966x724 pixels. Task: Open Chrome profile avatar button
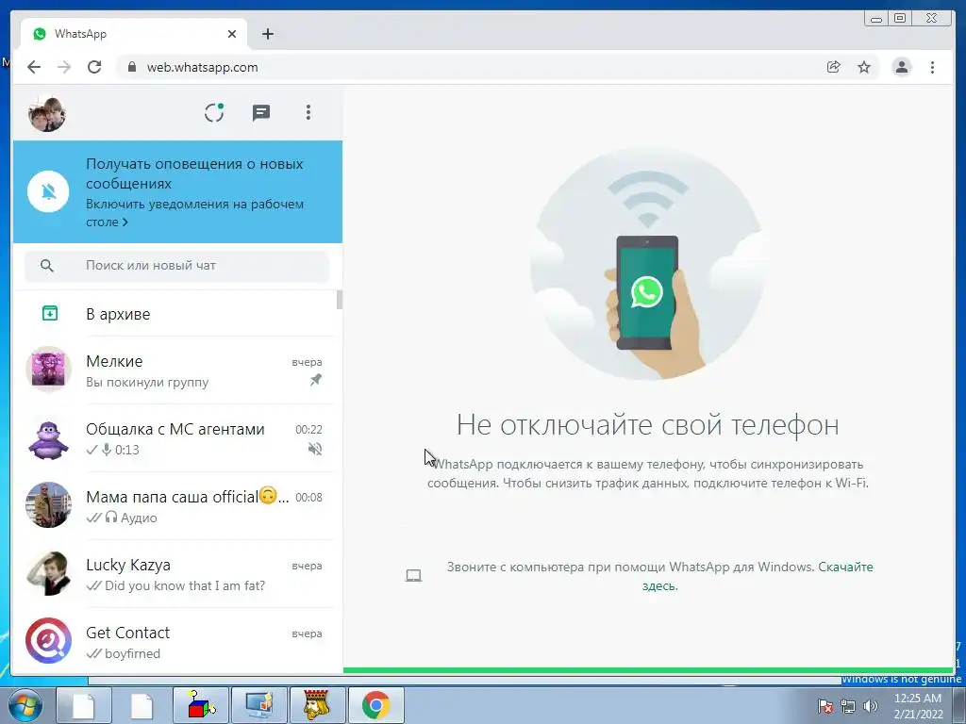[x=901, y=67]
